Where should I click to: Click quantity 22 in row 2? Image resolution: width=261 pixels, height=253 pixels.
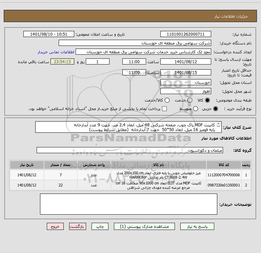pos(61,185)
